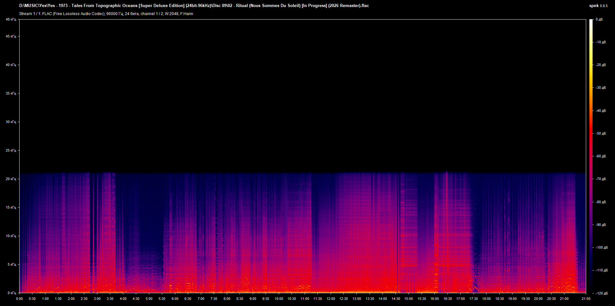Pick the 1:00 time axis label

(x=45, y=299)
